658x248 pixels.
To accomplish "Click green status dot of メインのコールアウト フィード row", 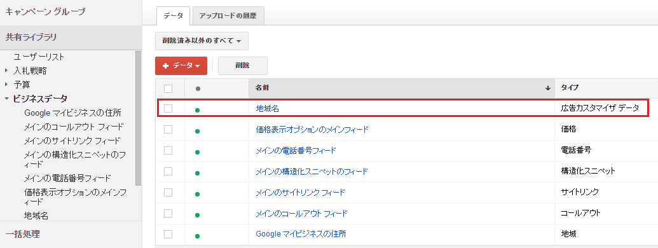I will (x=197, y=215).
